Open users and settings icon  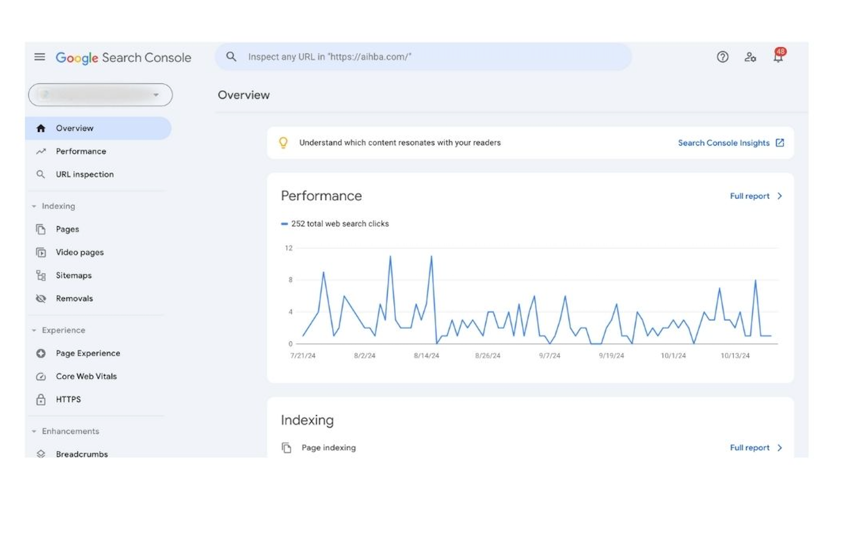[750, 57]
